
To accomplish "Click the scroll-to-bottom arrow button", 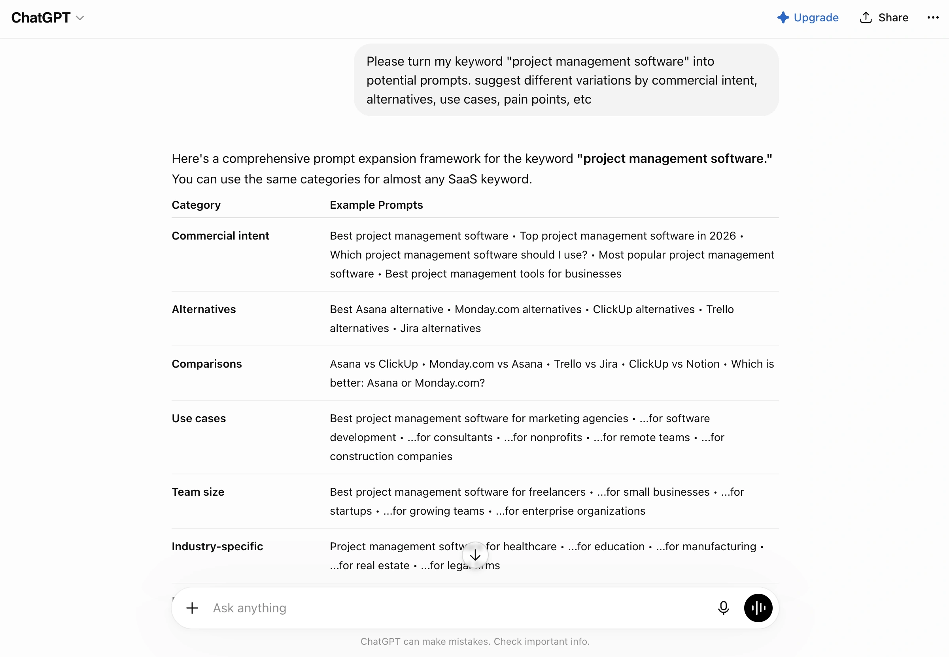I will click(x=475, y=555).
